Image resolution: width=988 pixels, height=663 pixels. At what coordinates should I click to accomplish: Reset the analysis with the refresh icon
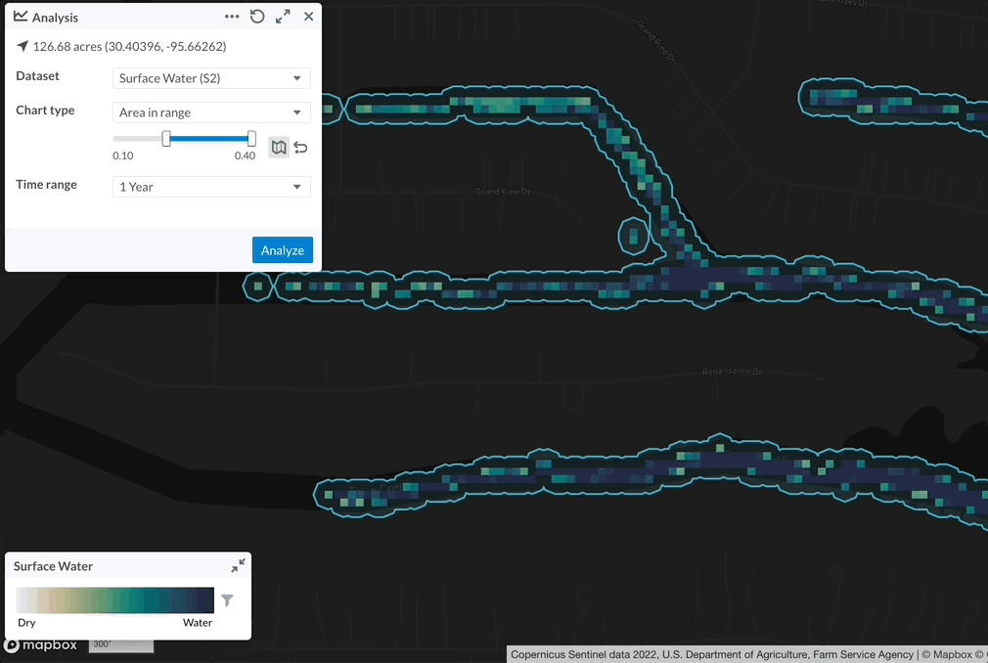click(x=257, y=17)
